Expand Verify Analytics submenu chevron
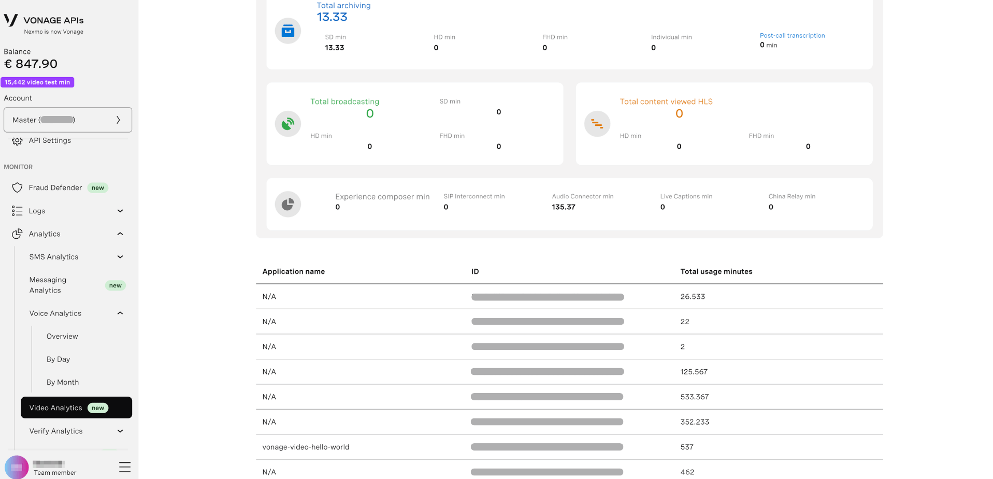Image resolution: width=993 pixels, height=479 pixels. pos(120,431)
